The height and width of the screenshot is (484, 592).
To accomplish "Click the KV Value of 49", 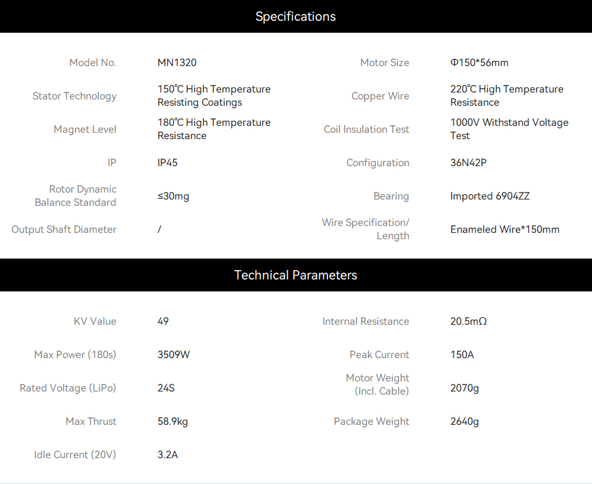I will (x=163, y=322).
